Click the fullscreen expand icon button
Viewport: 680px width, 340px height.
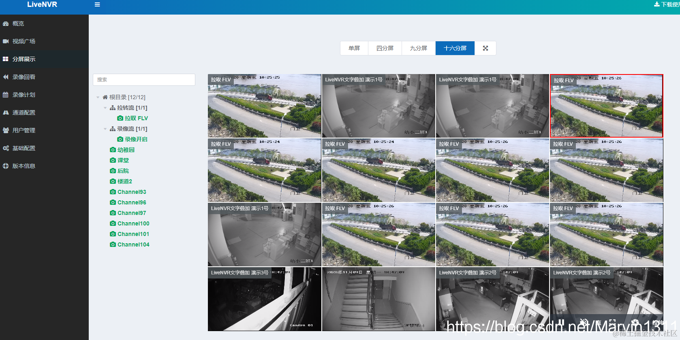click(485, 48)
